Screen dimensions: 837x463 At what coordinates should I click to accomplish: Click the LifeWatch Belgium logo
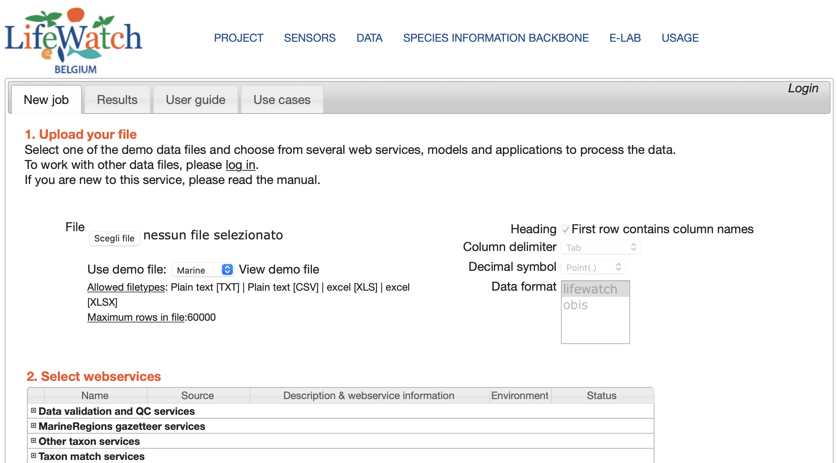tap(73, 40)
